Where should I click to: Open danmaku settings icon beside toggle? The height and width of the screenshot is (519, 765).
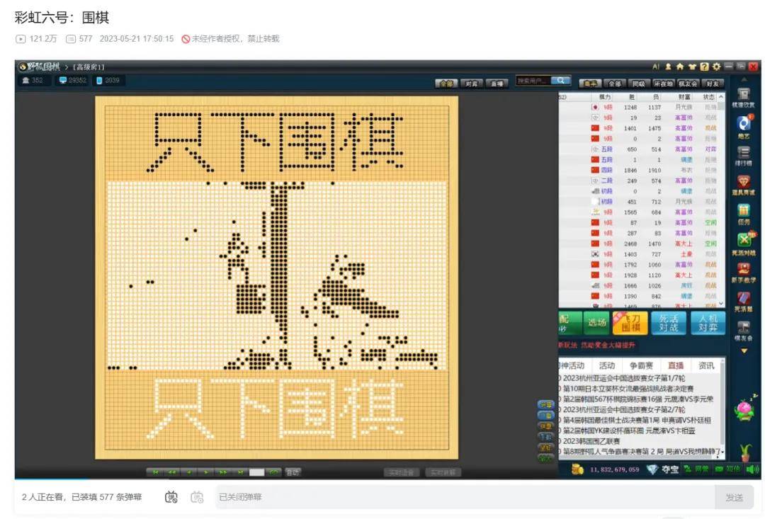click(x=197, y=497)
